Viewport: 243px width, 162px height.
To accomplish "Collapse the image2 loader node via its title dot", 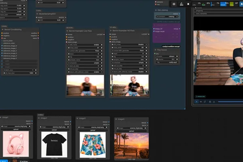I will (x=39, y=118).
